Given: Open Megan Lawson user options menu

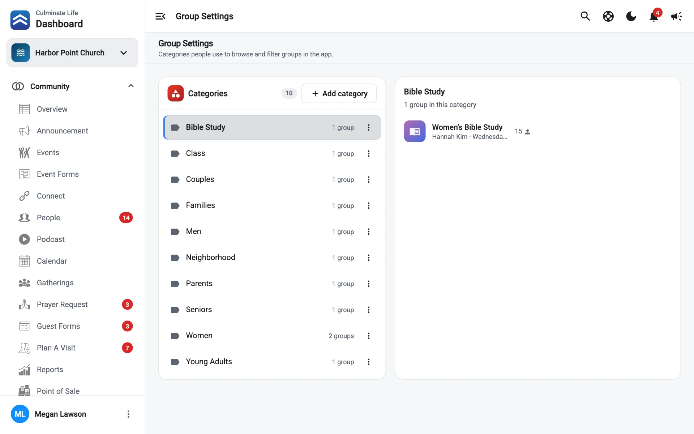Looking at the screenshot, I should [128, 414].
